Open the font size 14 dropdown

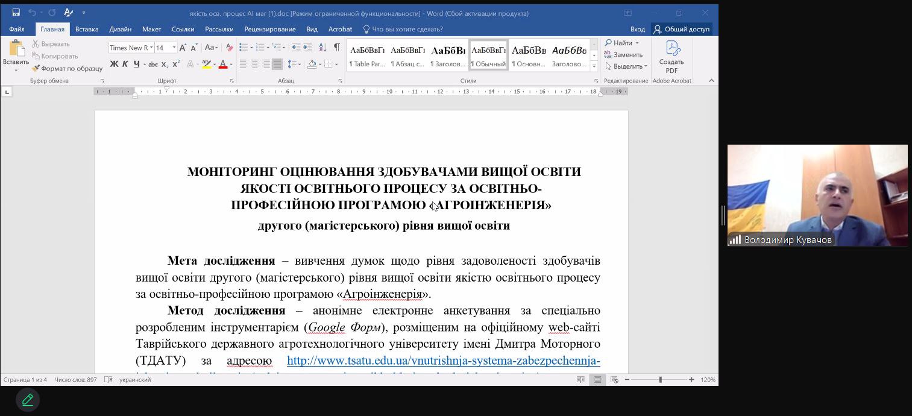click(174, 48)
